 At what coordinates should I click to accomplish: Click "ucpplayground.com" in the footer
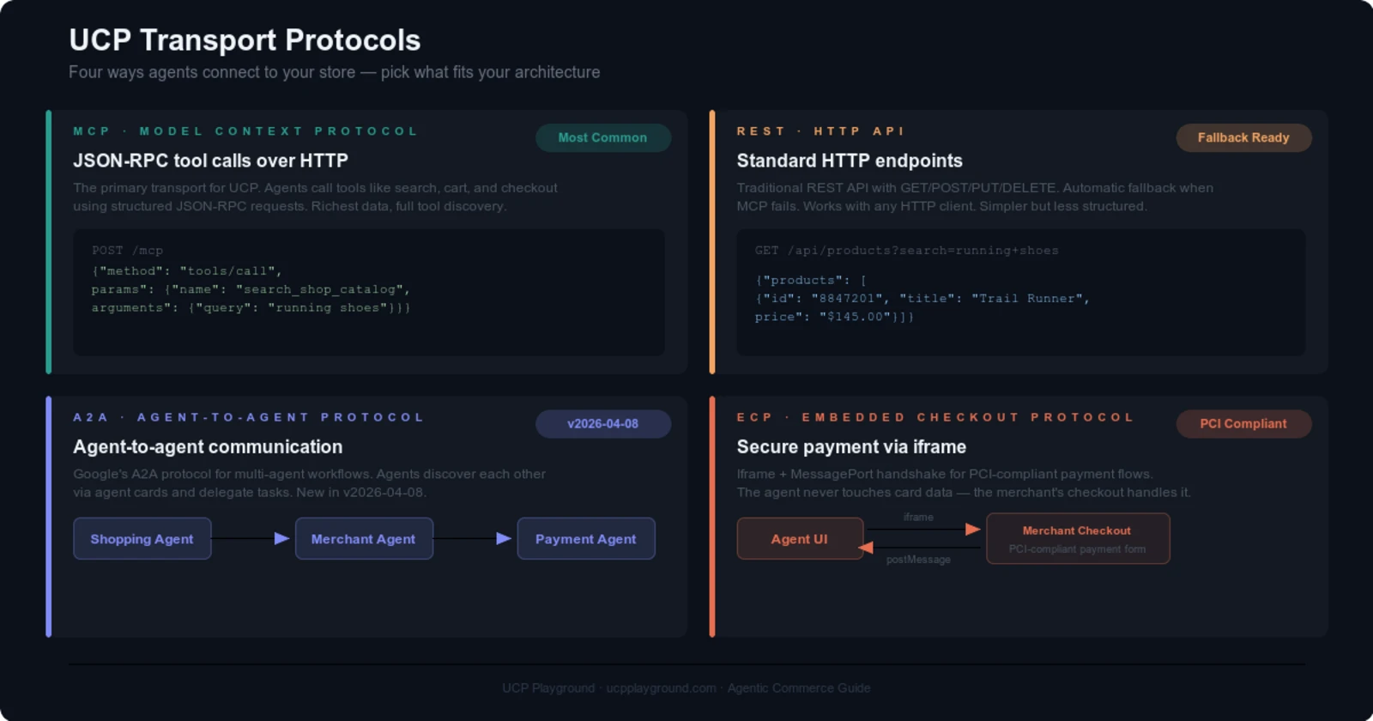pos(661,688)
